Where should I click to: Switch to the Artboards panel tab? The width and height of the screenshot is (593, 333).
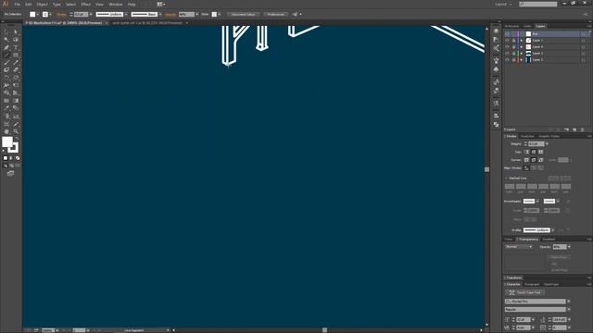click(512, 26)
